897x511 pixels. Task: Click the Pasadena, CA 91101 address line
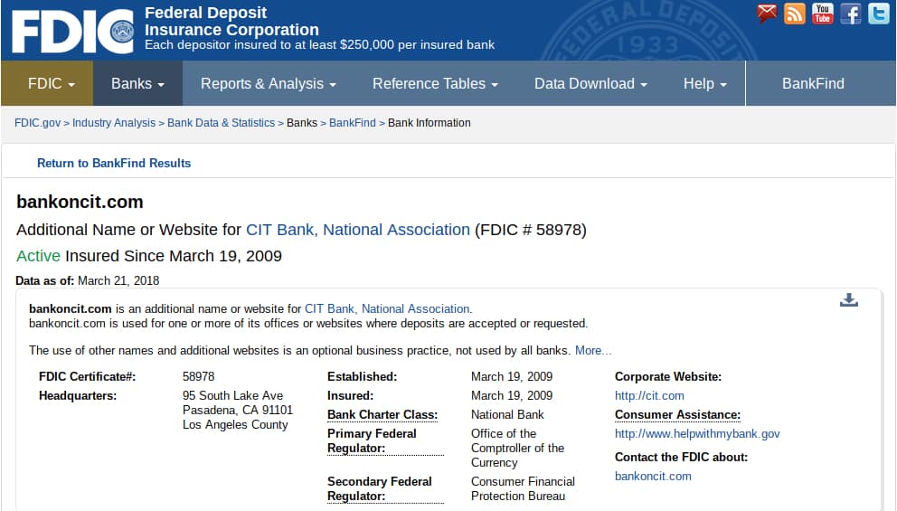[238, 411]
